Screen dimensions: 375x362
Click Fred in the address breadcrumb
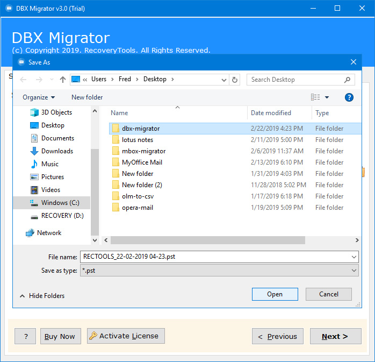click(x=125, y=79)
